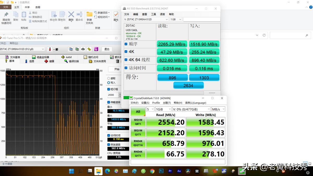Click the Explorer search input field
Image resolution: width=313 pixels, height=176 pixels.
(287, 35)
